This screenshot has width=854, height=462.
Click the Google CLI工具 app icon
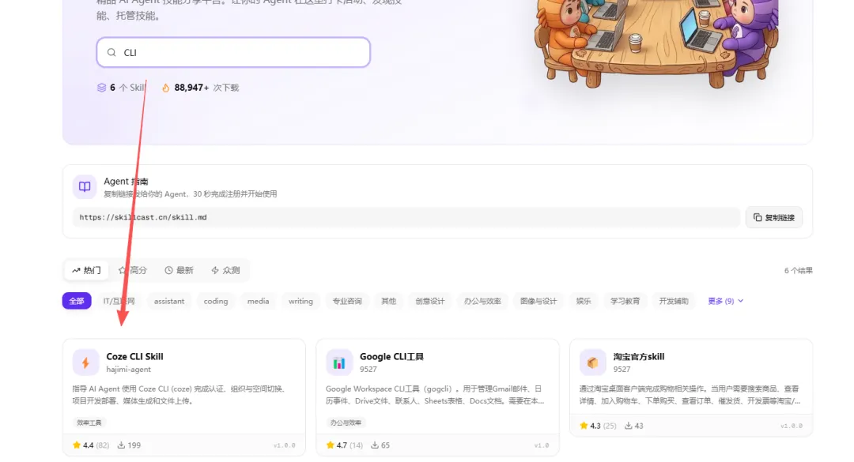click(x=339, y=362)
